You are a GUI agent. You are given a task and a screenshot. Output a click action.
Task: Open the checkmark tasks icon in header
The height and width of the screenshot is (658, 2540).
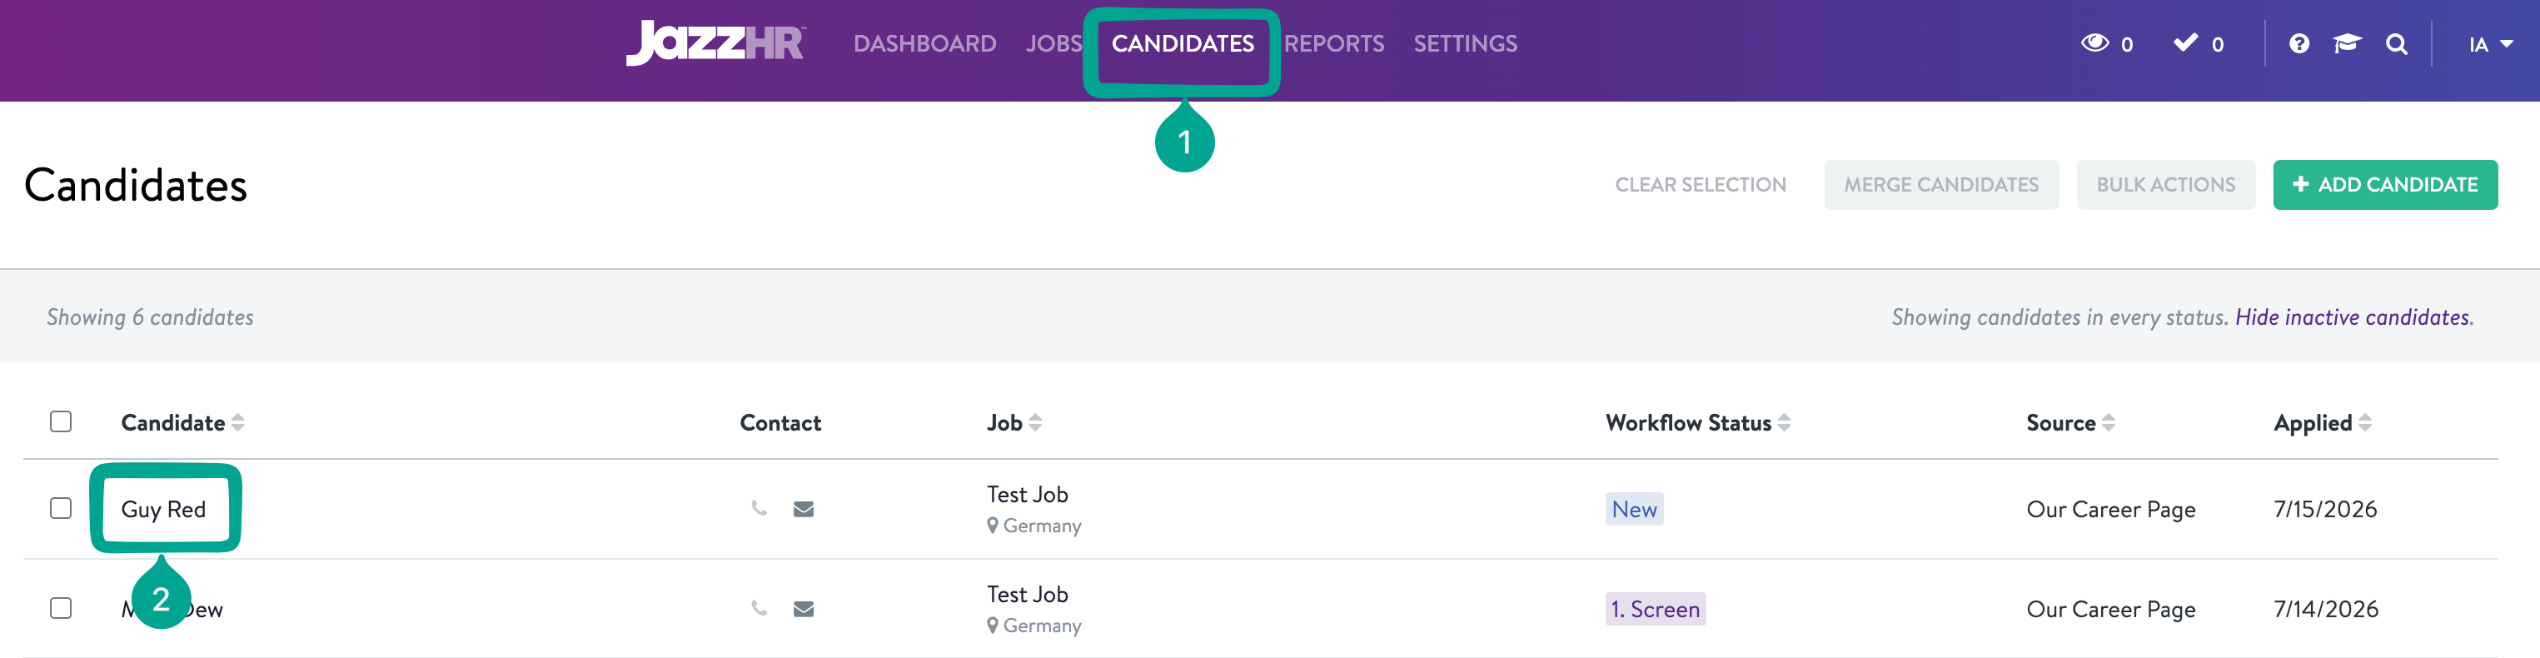click(x=2186, y=42)
